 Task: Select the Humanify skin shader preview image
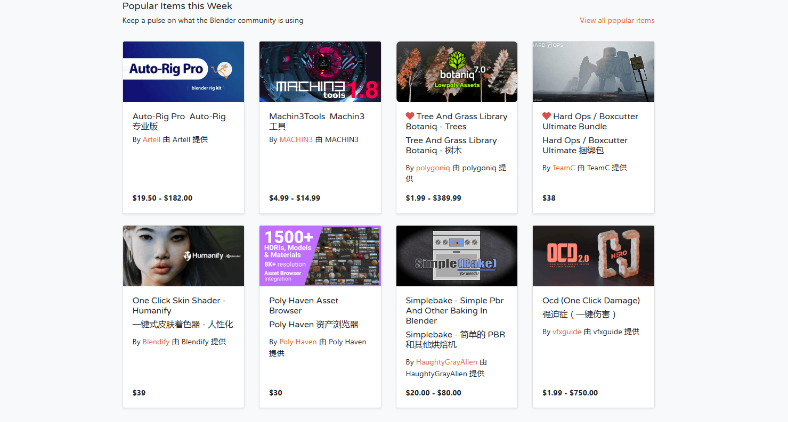tap(183, 256)
